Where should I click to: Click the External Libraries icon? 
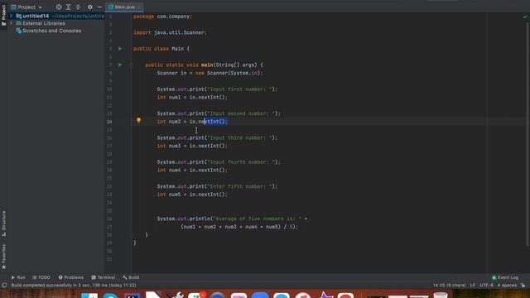tap(19, 23)
